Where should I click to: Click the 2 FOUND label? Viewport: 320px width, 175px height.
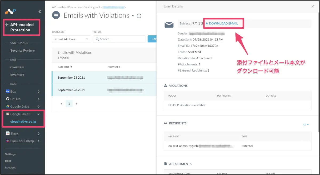point(63,58)
